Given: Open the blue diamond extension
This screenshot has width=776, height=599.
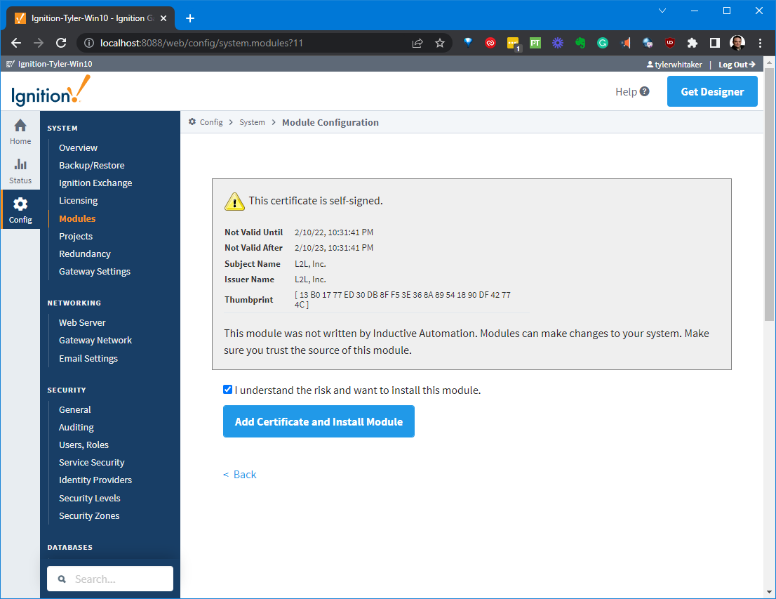Looking at the screenshot, I should click(x=468, y=43).
